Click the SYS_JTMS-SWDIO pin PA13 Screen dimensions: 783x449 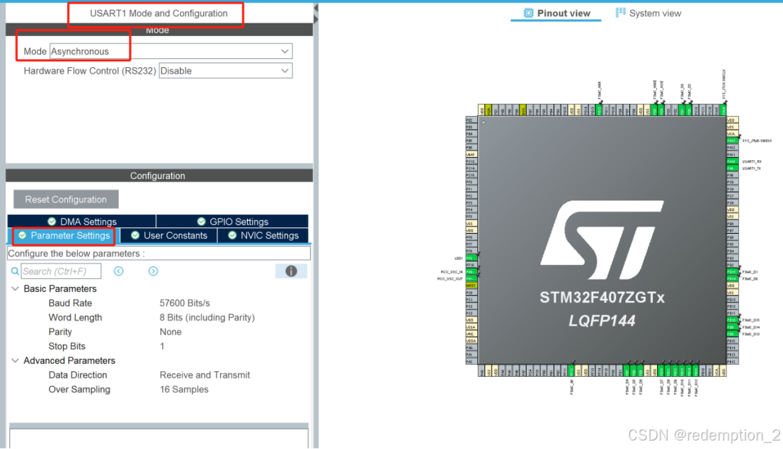(732, 141)
